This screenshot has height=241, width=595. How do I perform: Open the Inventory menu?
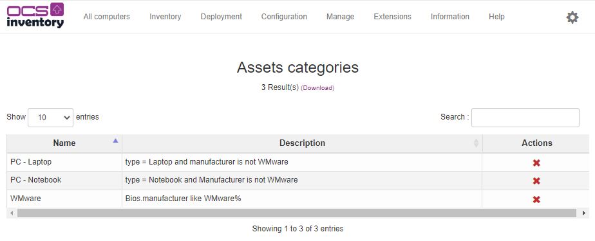click(165, 17)
